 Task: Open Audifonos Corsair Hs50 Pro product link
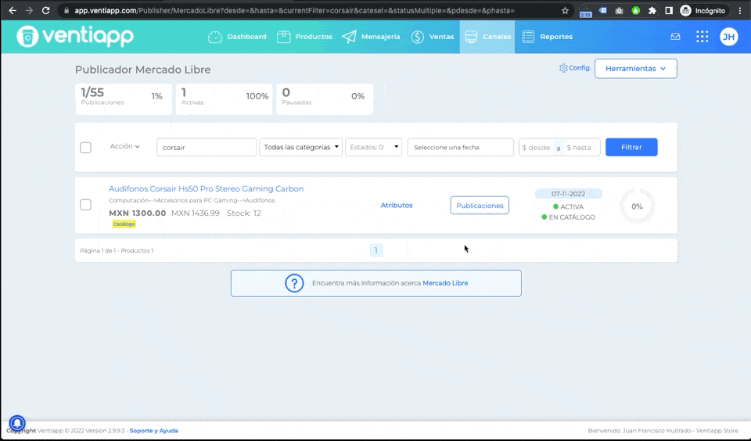(206, 188)
